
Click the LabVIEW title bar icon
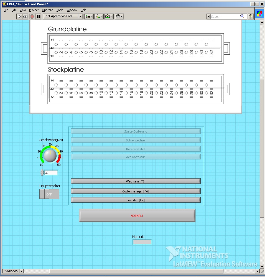[4, 4]
